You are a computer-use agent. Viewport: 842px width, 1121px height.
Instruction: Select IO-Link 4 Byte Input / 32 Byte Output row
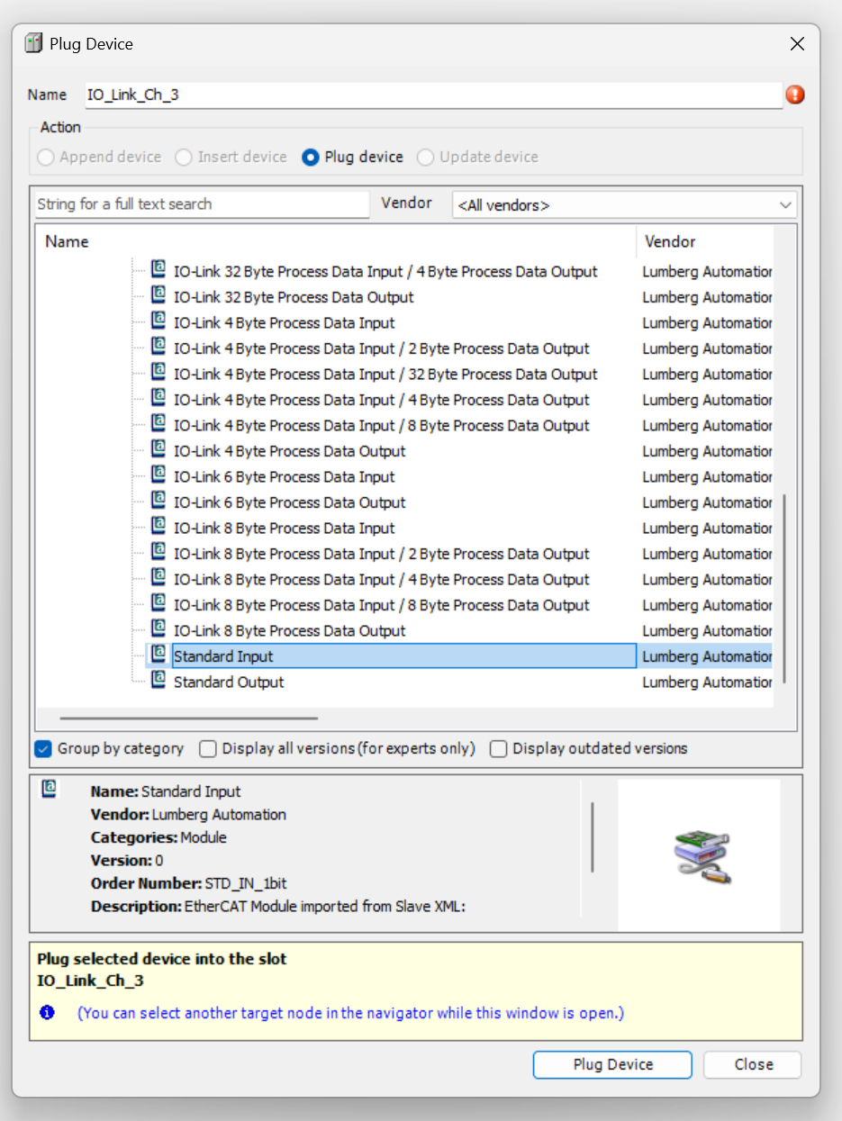click(385, 375)
